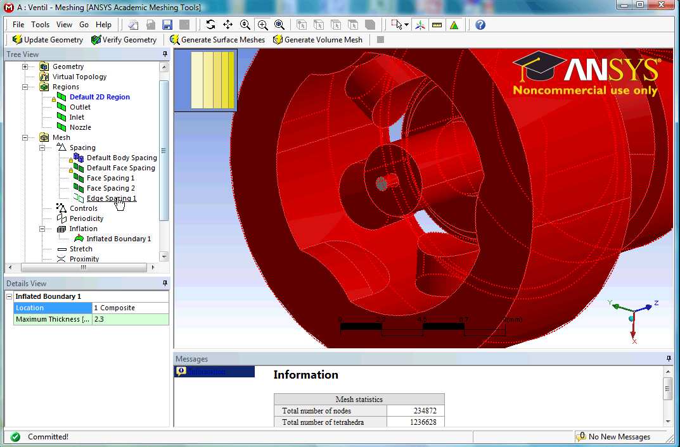The width and height of the screenshot is (680, 447).
Task: Click the Location 1 Composite field
Action: [x=130, y=308]
